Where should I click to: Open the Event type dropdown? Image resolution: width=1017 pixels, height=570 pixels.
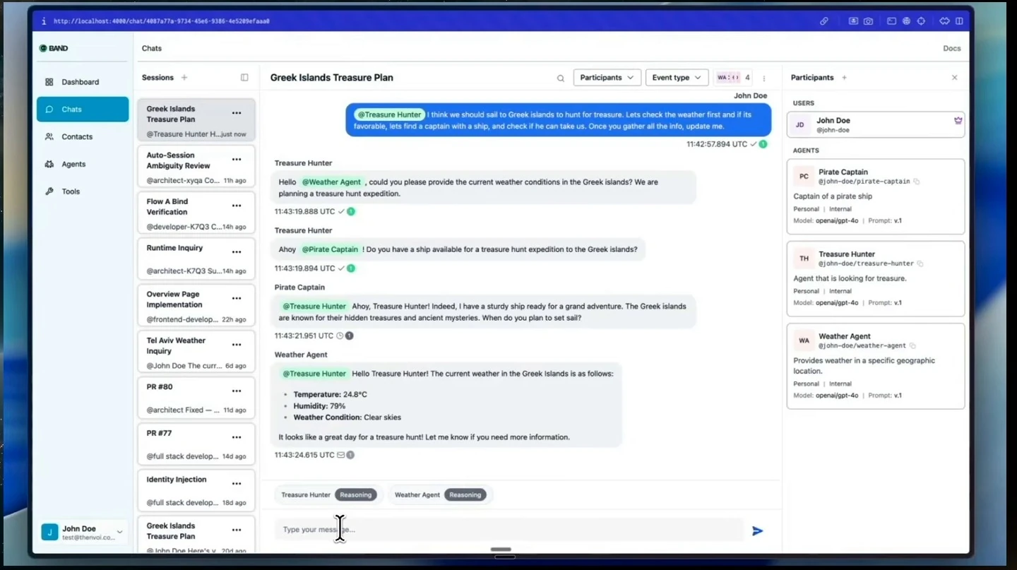pyautogui.click(x=677, y=78)
